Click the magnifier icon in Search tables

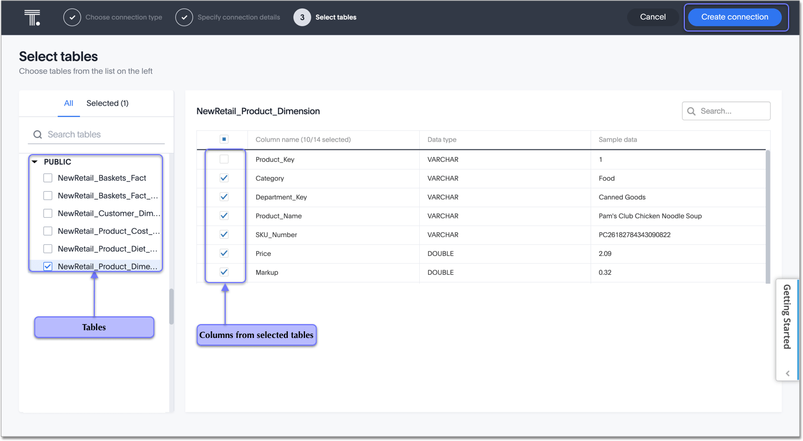(37, 134)
